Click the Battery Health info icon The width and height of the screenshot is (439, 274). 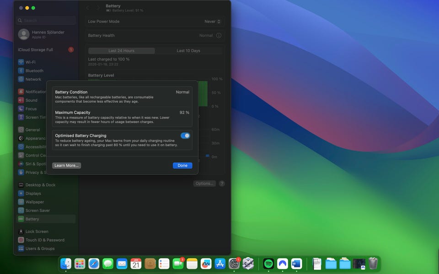219,36
